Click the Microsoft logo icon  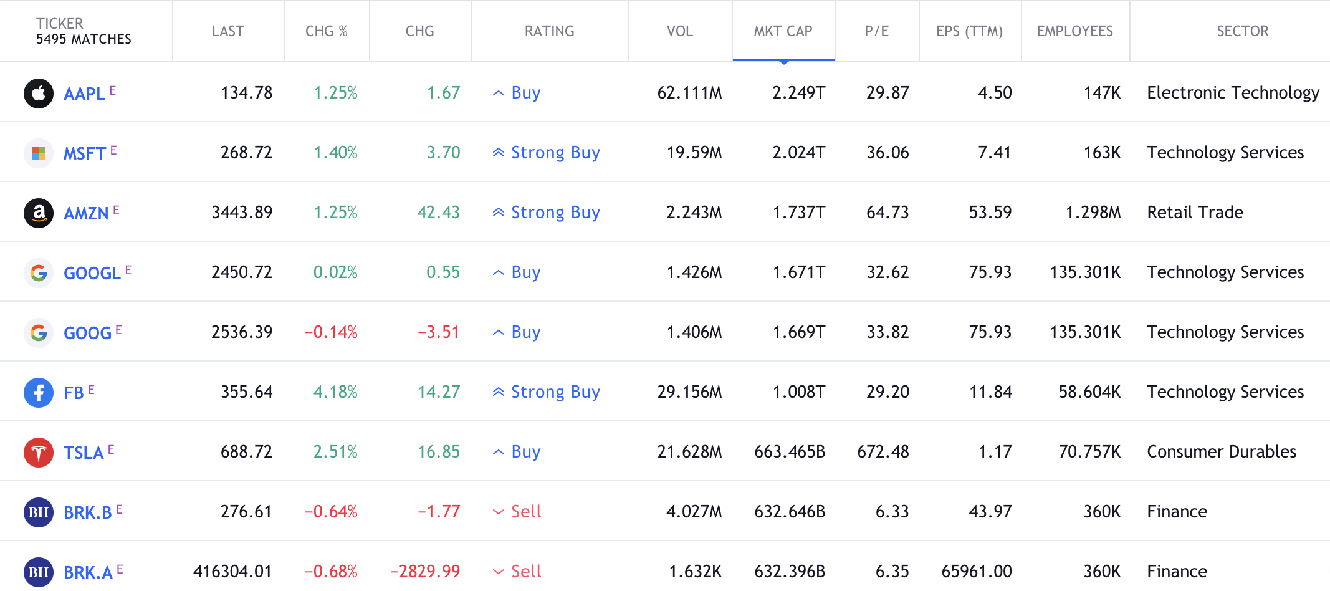(39, 153)
